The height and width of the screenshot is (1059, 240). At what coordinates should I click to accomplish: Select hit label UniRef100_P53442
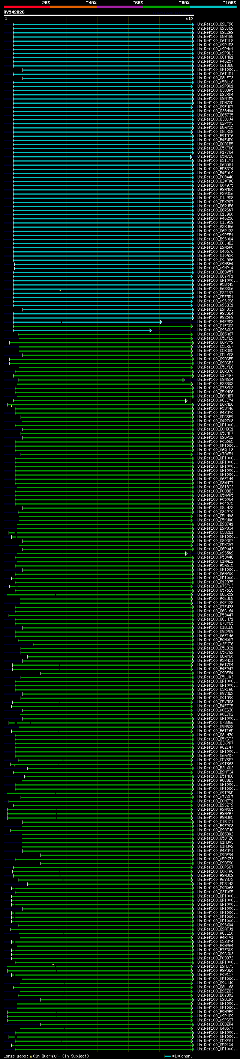click(215, 884)
